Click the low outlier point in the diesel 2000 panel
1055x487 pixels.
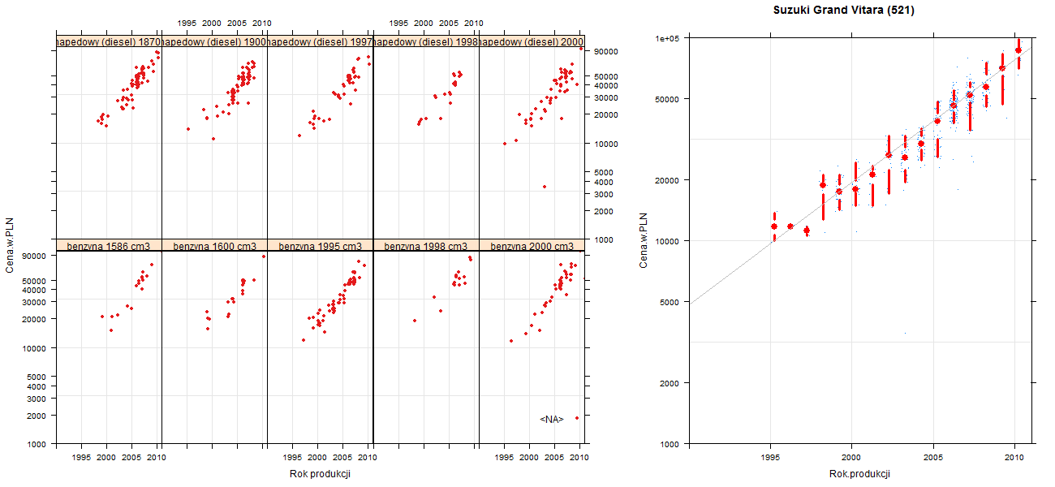tap(544, 187)
